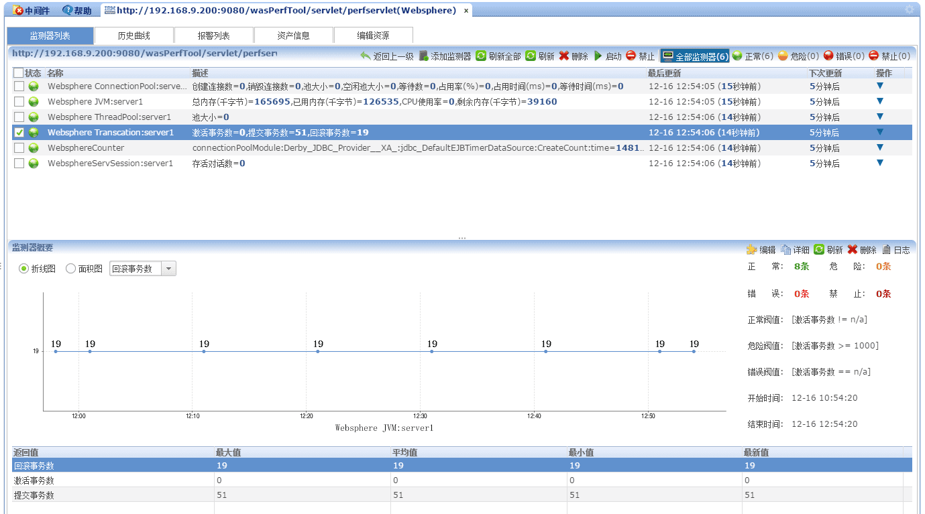Click status icon of Websphere ConnectionPool row
Image resolution: width=925 pixels, height=514 pixels.
click(x=34, y=86)
